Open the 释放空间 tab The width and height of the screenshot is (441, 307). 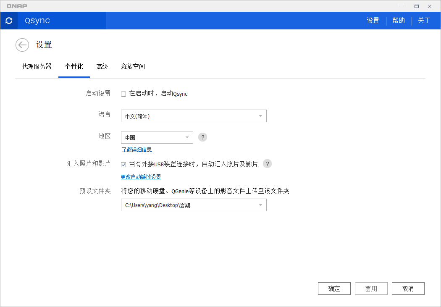[x=133, y=67]
